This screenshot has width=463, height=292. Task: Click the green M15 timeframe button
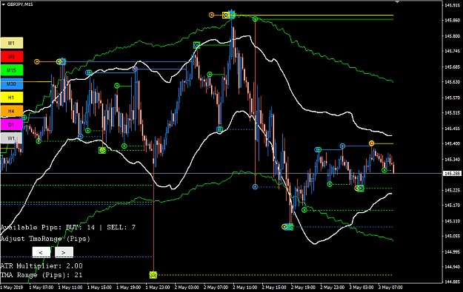click(x=12, y=70)
